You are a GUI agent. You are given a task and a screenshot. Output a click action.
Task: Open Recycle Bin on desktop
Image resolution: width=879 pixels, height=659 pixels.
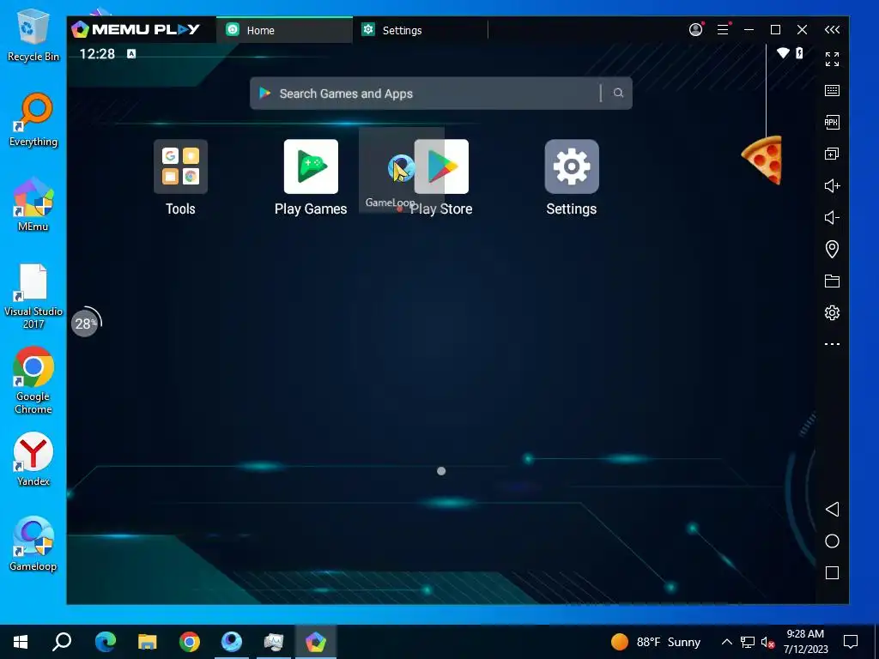pos(33,34)
